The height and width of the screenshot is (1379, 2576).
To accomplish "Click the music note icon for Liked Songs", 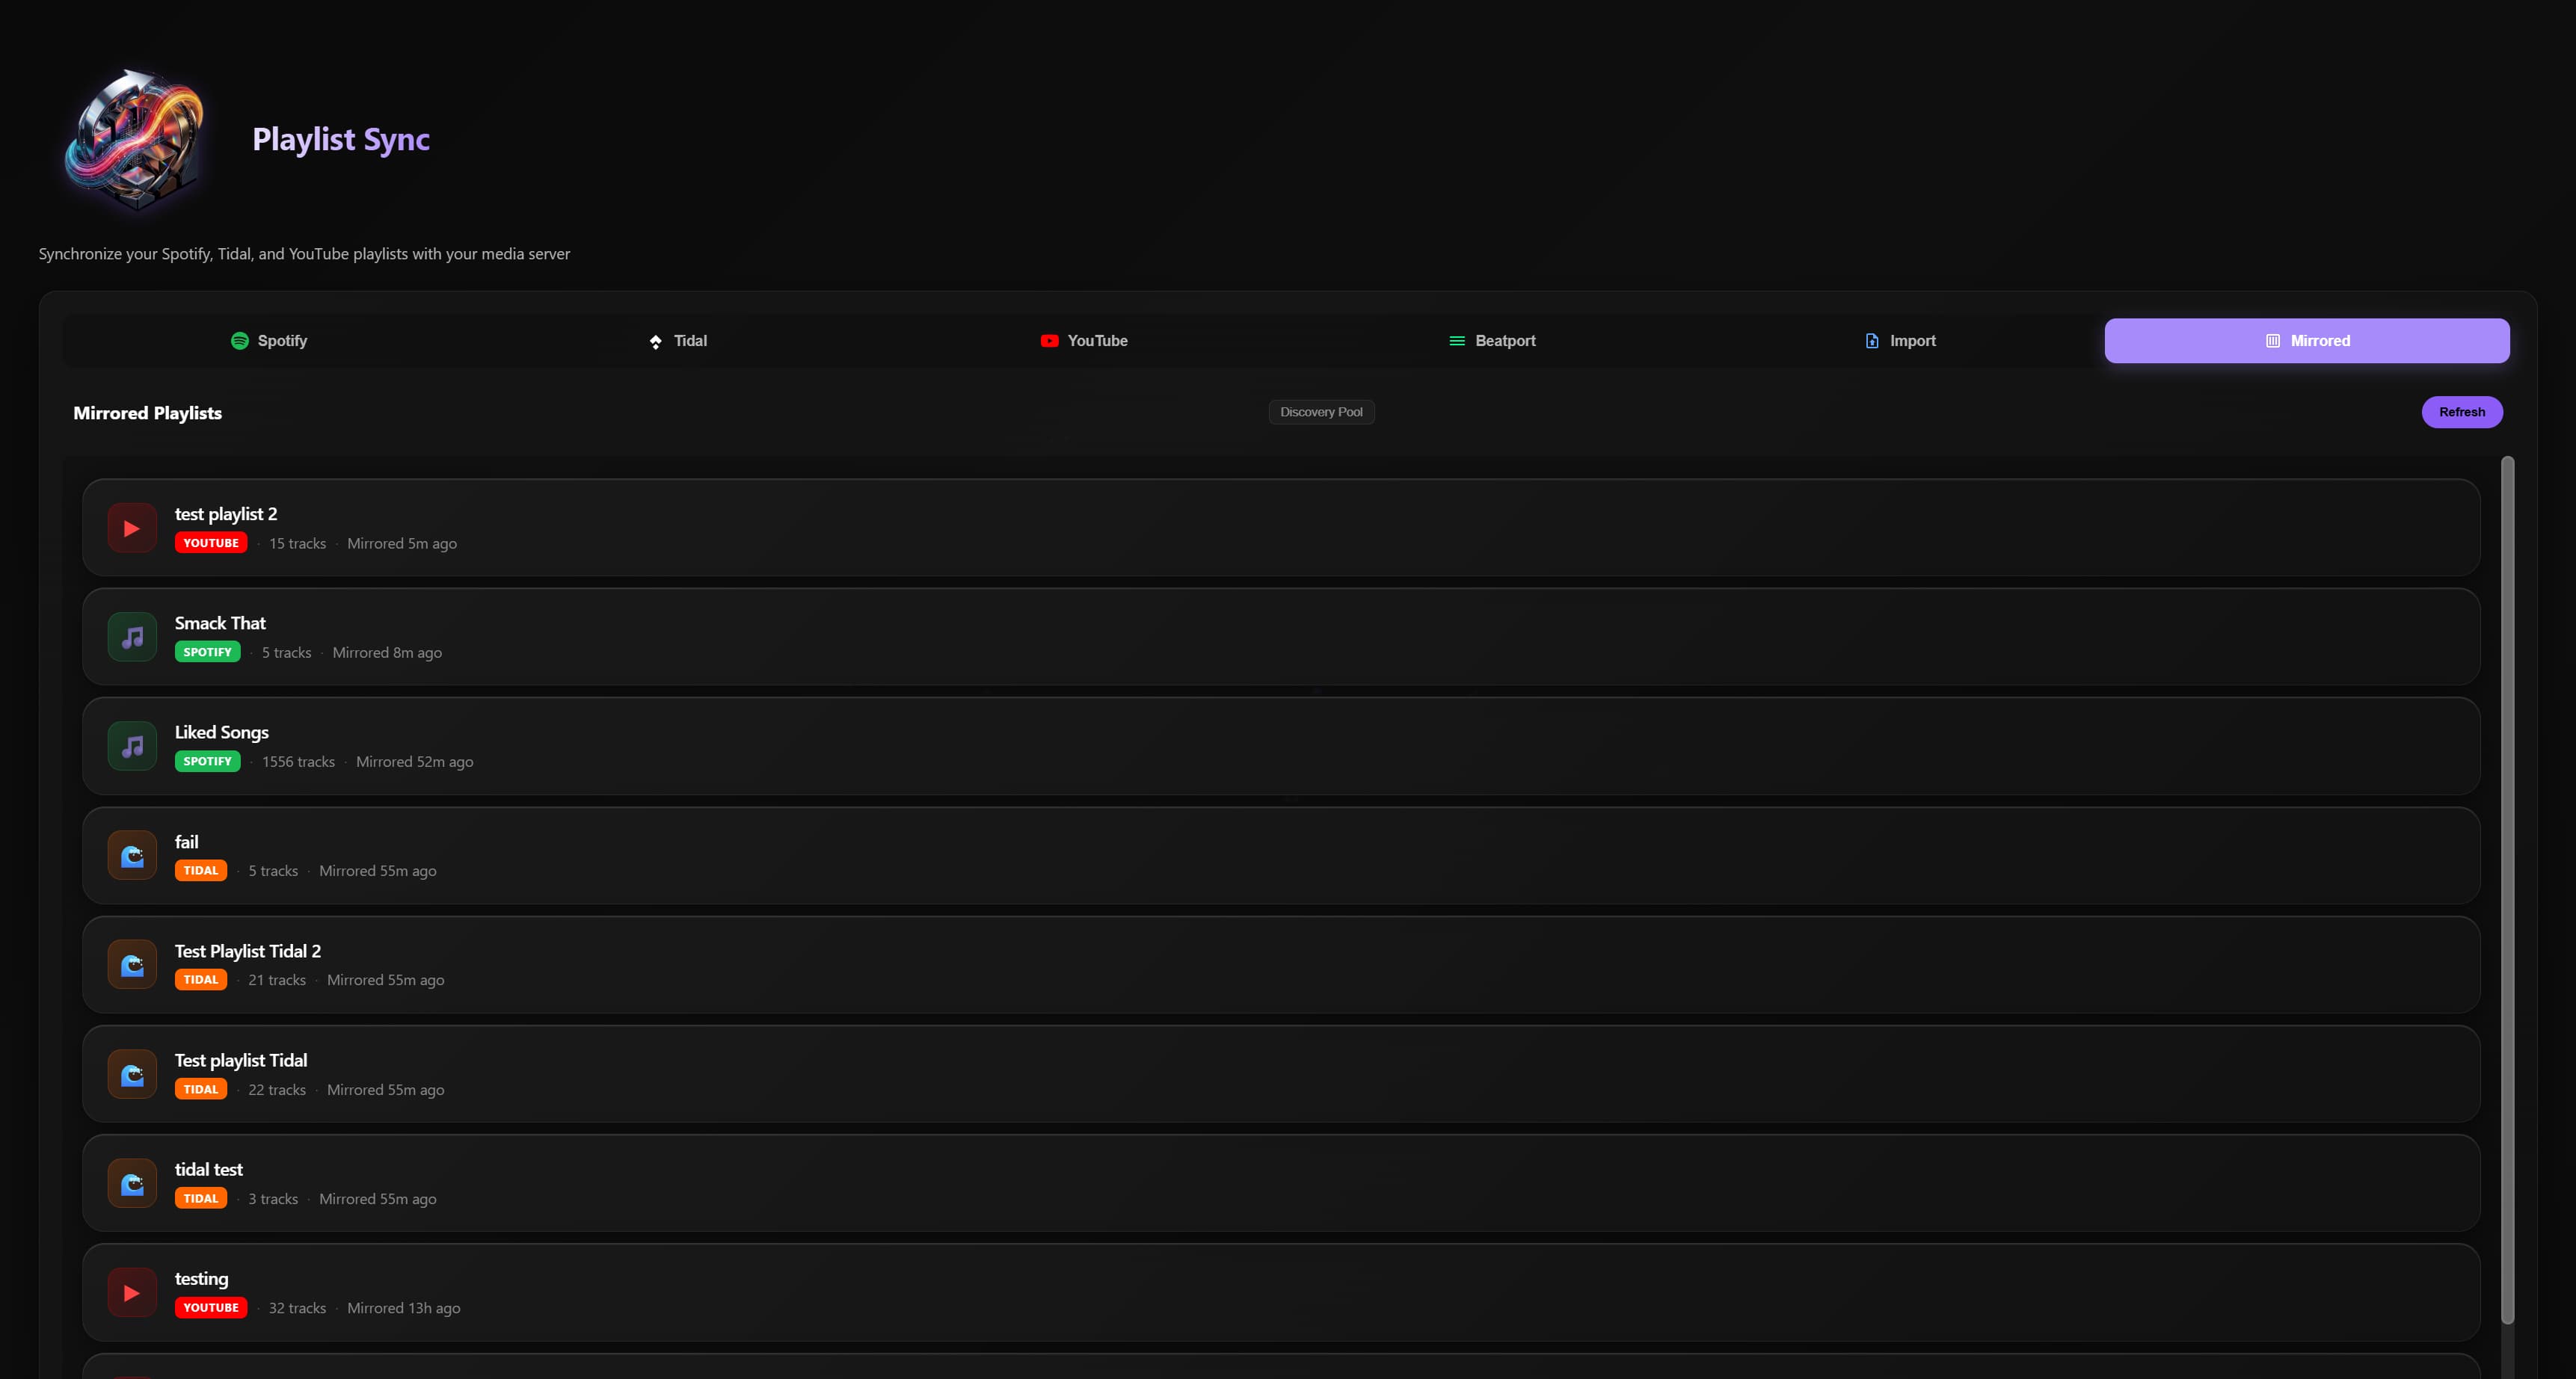I will point(132,745).
